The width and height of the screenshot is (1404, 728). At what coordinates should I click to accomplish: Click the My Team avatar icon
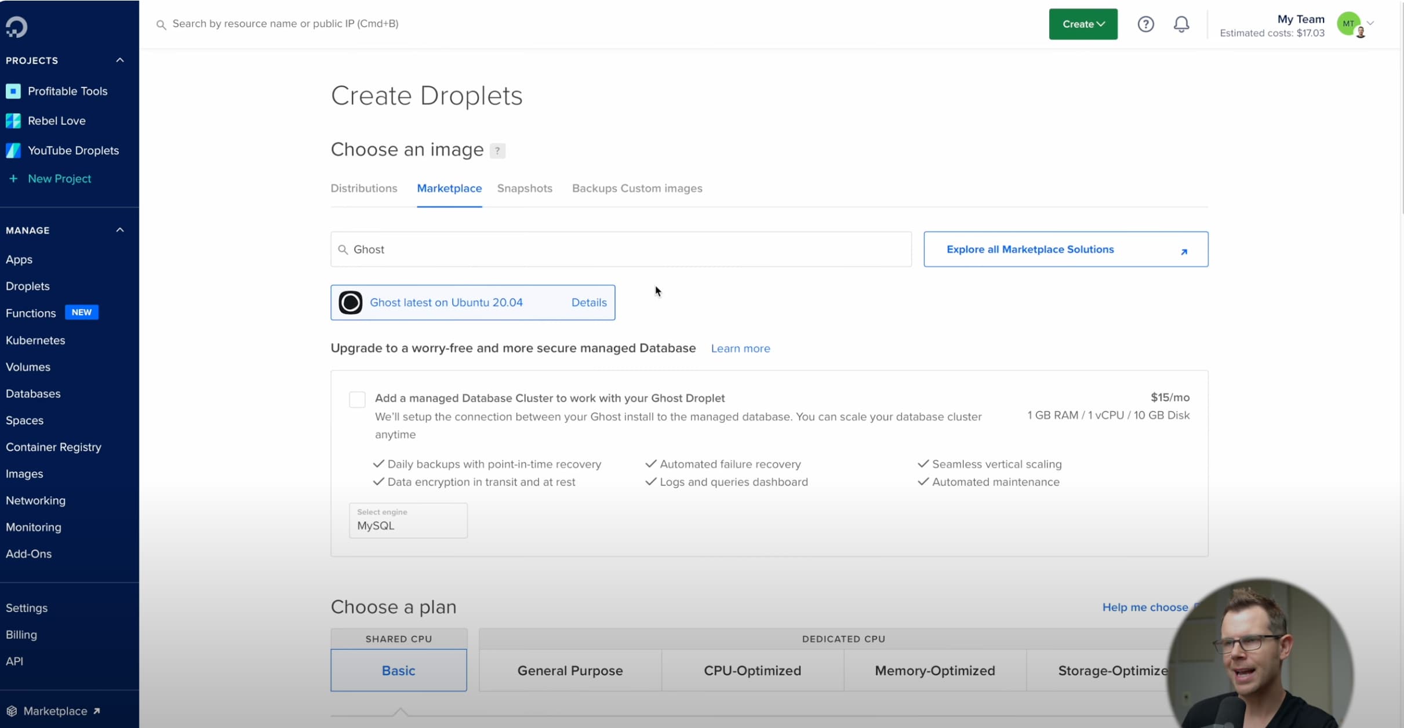(x=1349, y=24)
